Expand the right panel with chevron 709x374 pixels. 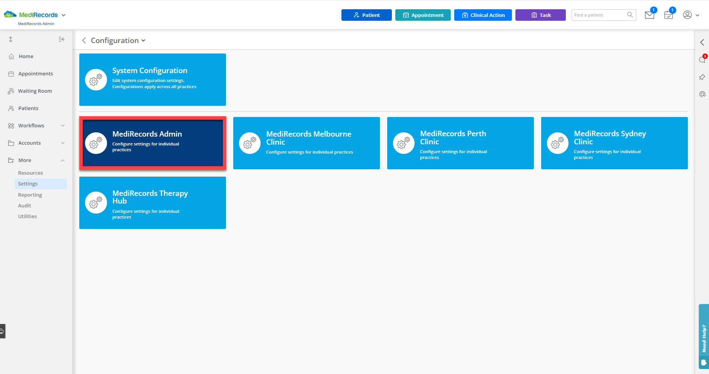coord(702,42)
